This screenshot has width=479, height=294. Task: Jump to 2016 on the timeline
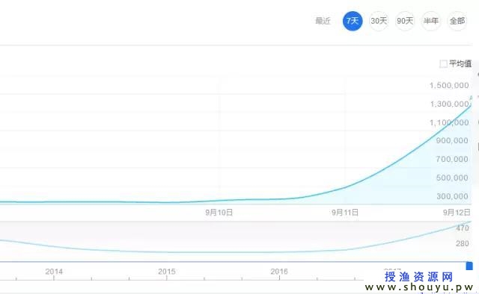click(x=279, y=271)
